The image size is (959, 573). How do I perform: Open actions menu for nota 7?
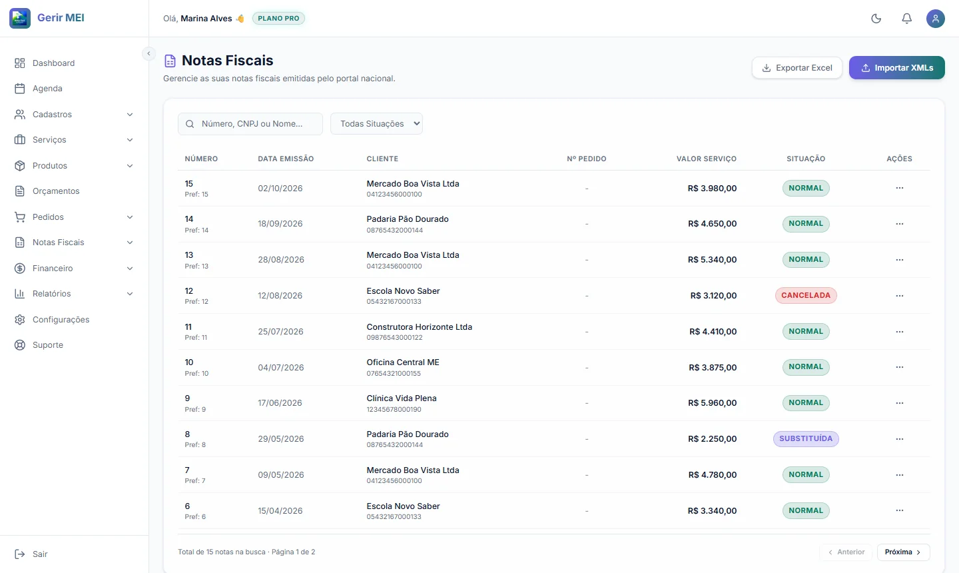tap(900, 475)
